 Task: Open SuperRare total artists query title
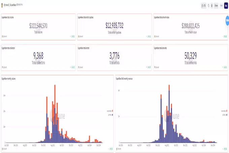[84, 48]
